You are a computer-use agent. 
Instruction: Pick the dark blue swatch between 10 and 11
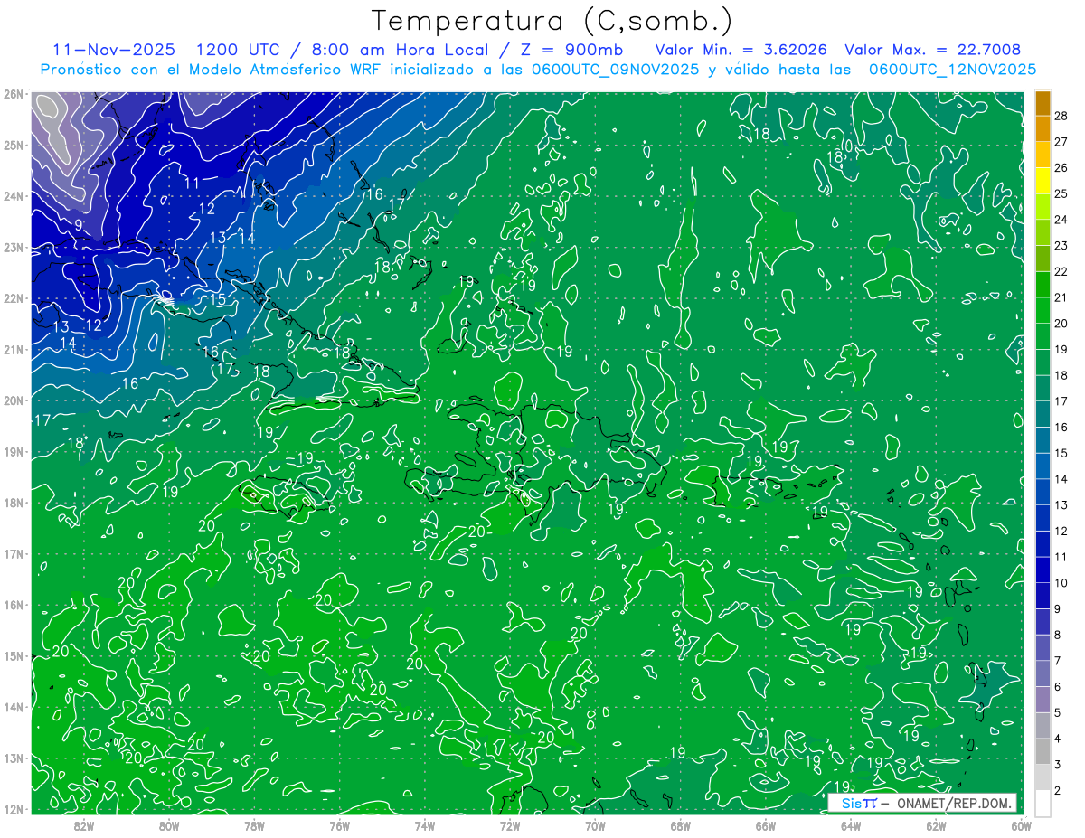[x=1043, y=570]
